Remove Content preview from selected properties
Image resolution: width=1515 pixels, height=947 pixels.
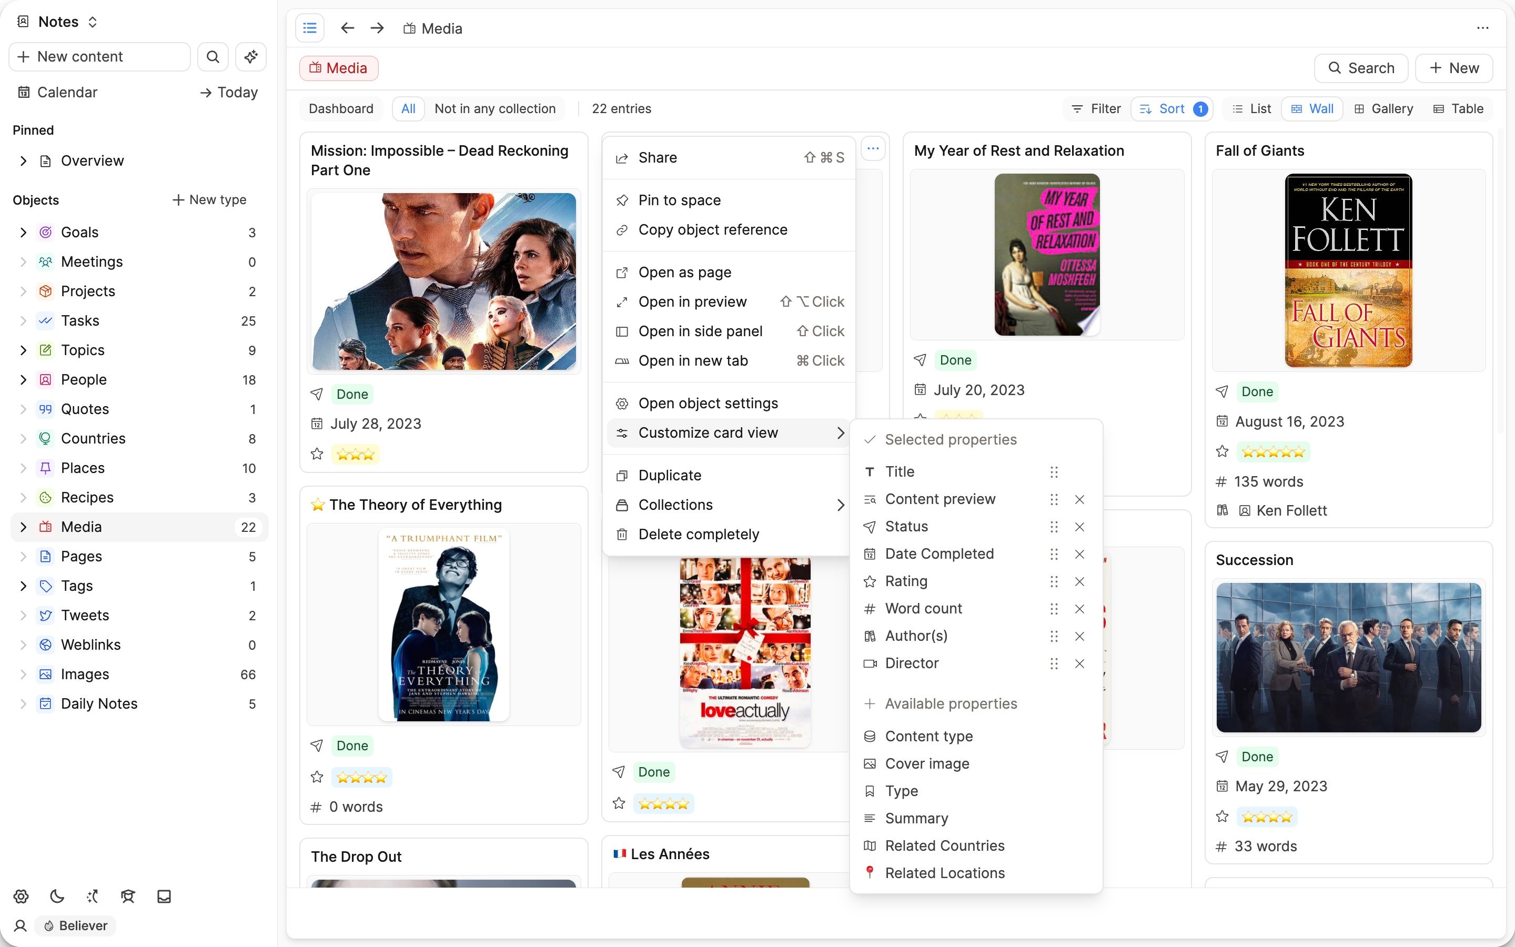coord(1079,499)
